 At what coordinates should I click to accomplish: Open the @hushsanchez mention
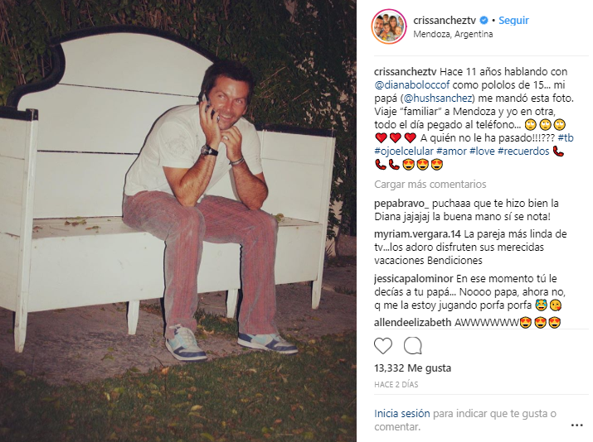pos(438,98)
